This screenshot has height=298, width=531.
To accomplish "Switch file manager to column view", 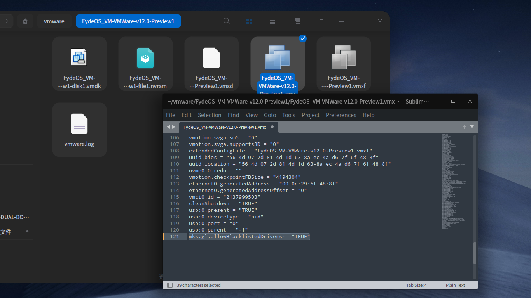I will pos(297,21).
